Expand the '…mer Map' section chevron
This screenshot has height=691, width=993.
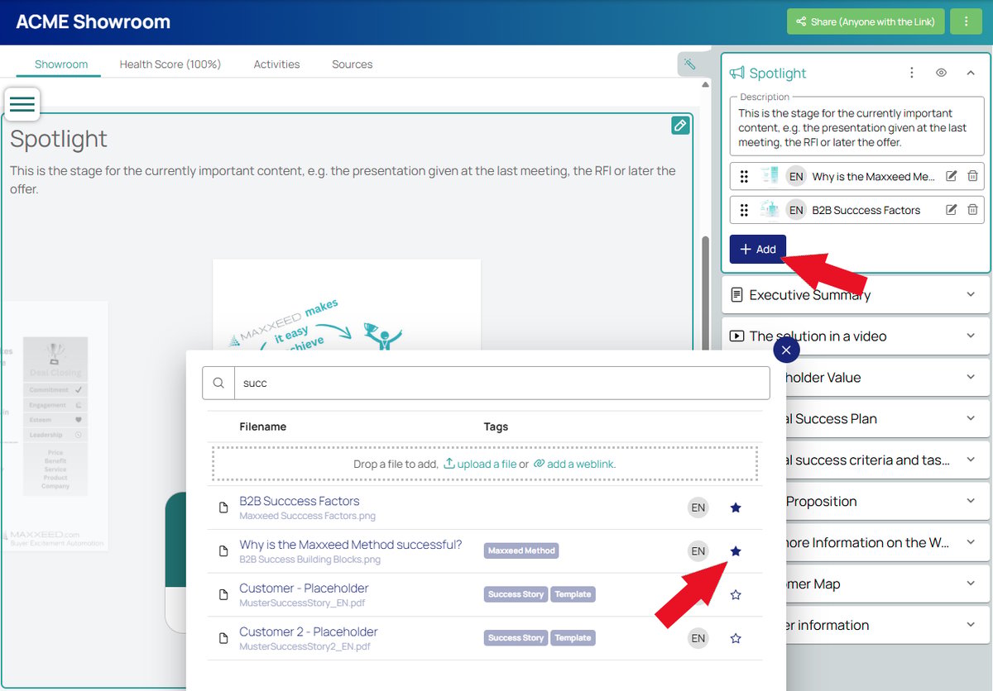click(971, 584)
